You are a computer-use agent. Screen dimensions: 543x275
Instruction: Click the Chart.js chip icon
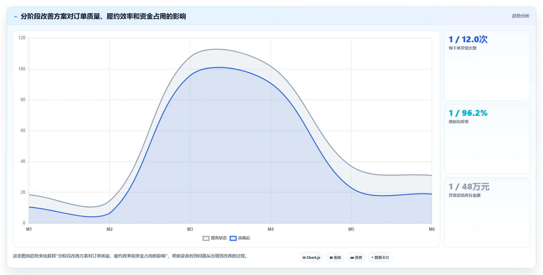pos(304,258)
